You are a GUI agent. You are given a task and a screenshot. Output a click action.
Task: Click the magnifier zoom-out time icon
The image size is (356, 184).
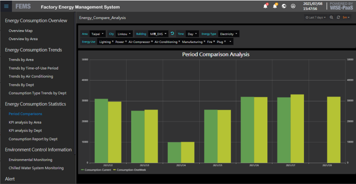[331, 17]
